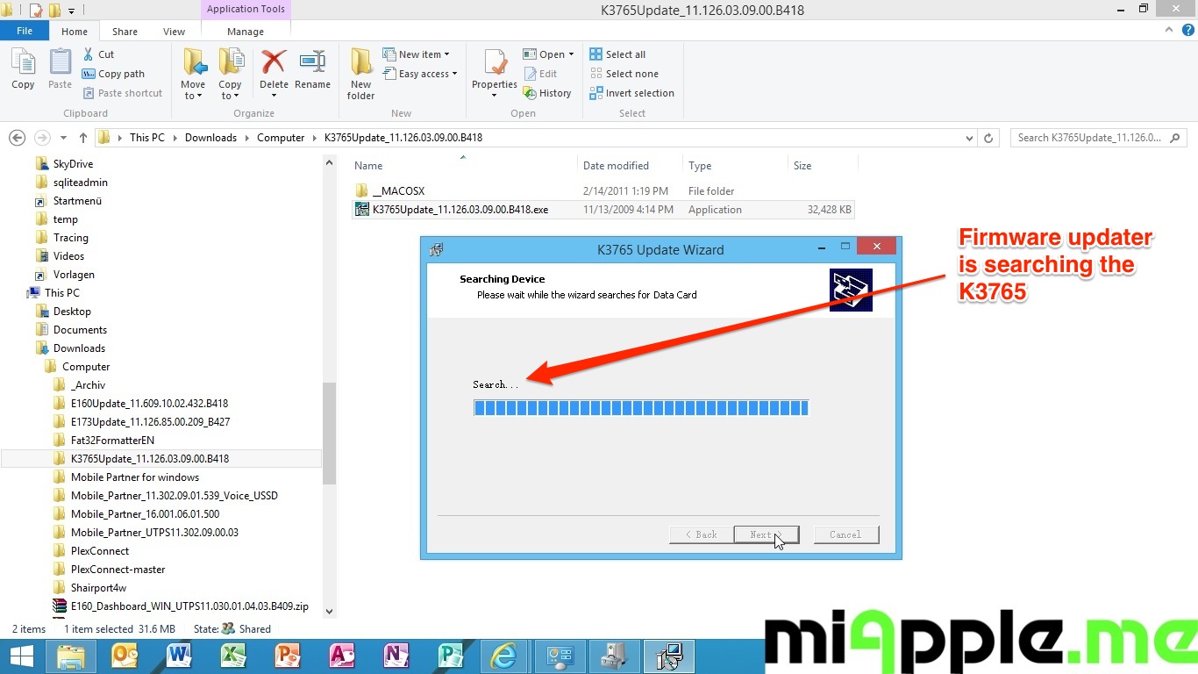Screen dimensions: 1198x674
Task: Click the Date modified column header
Action: click(616, 165)
